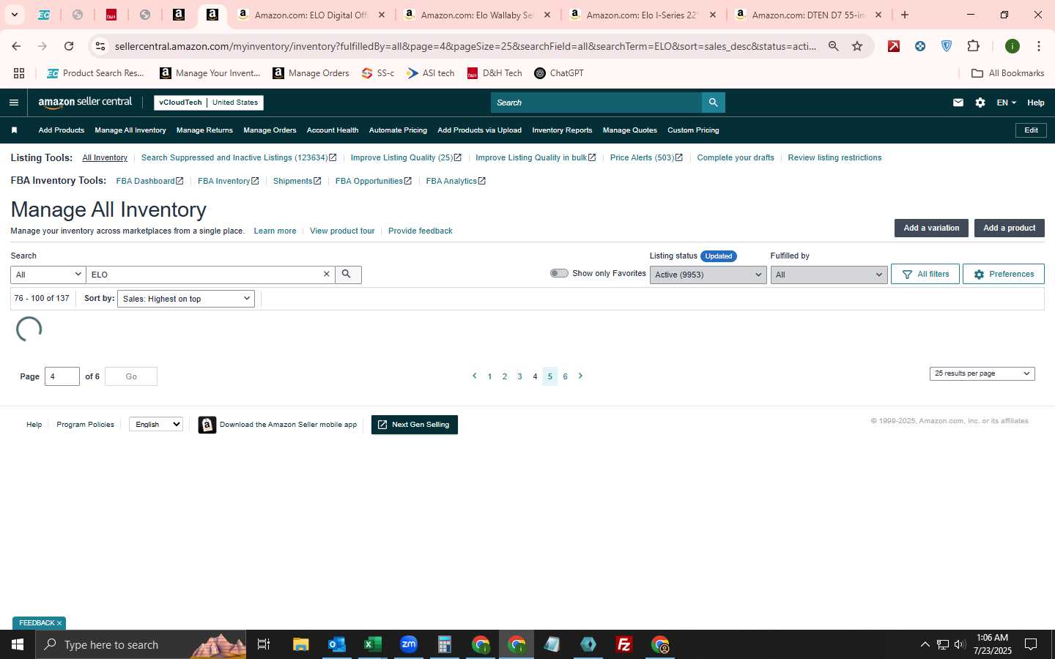Image resolution: width=1055 pixels, height=659 pixels.
Task: Open a new browser tab with plus
Action: tap(905, 15)
